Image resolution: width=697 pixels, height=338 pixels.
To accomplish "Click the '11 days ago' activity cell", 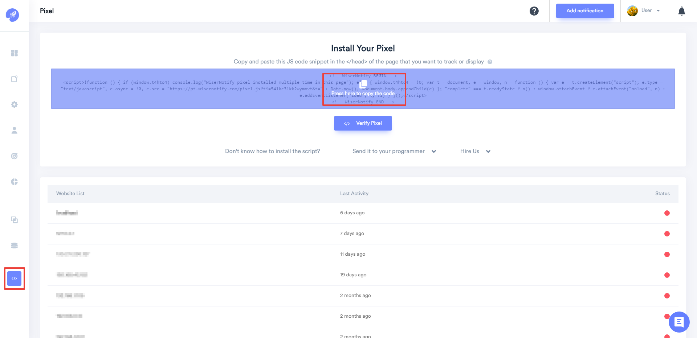I will click(x=352, y=254).
